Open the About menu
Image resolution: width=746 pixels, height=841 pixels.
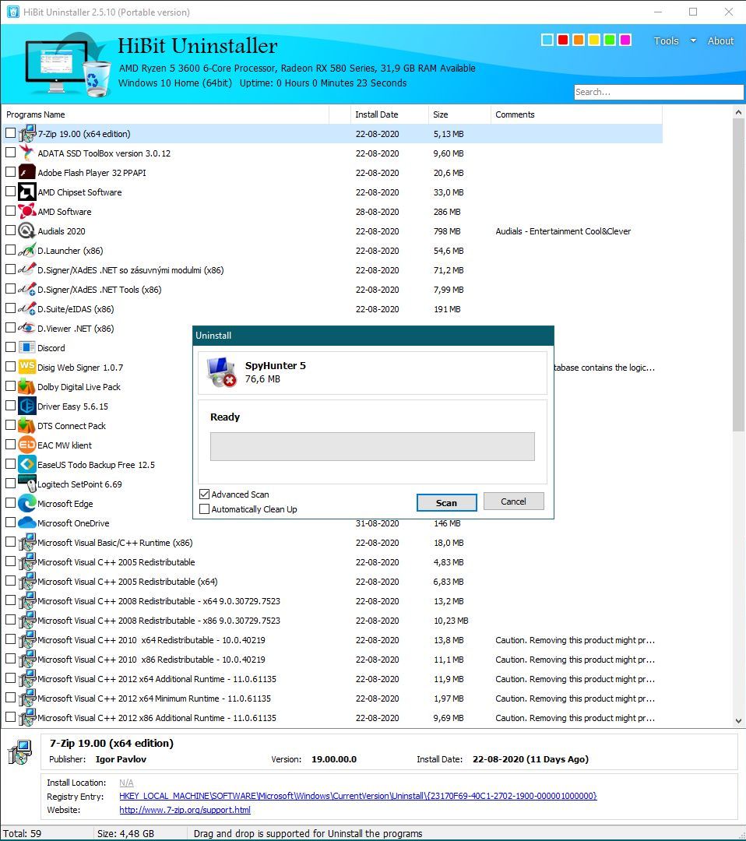720,40
